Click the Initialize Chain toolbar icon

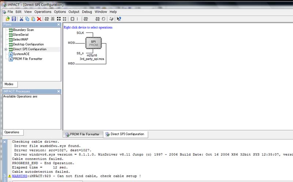click(47, 19)
